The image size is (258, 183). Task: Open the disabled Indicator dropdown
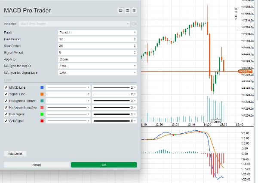(x=74, y=24)
